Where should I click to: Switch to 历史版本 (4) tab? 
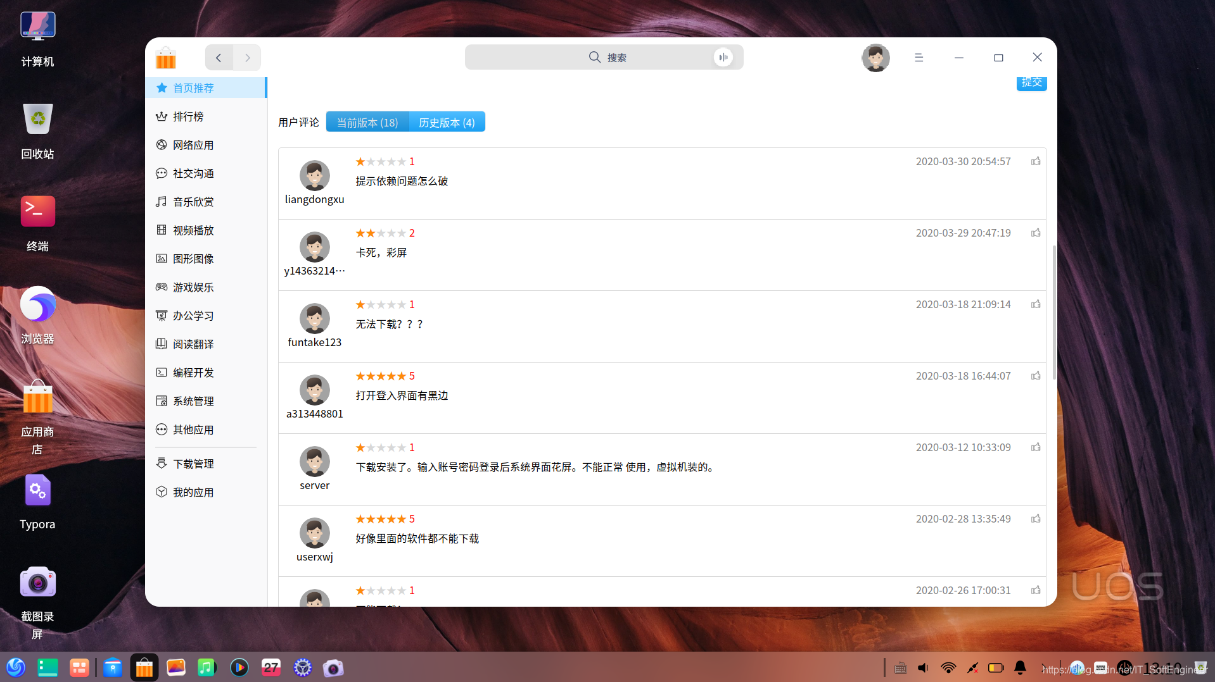pos(447,122)
